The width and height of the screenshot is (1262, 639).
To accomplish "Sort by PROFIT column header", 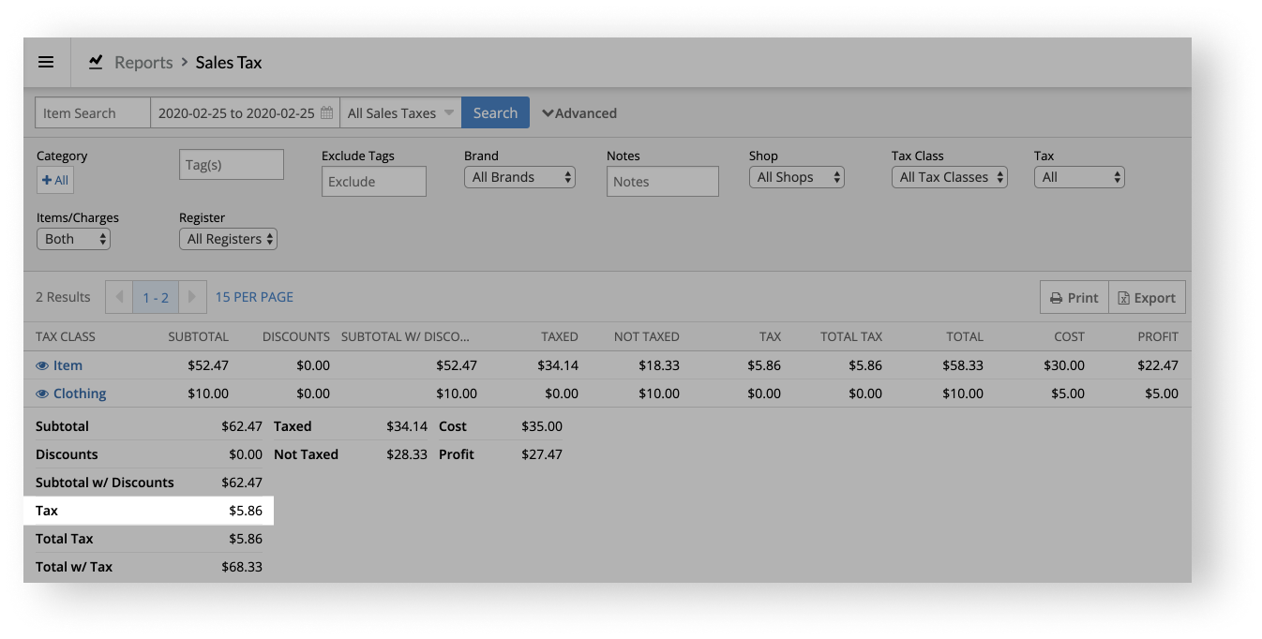I will click(1158, 336).
